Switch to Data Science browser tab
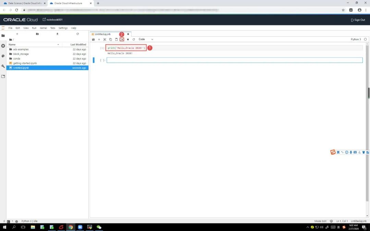 coord(25,3)
